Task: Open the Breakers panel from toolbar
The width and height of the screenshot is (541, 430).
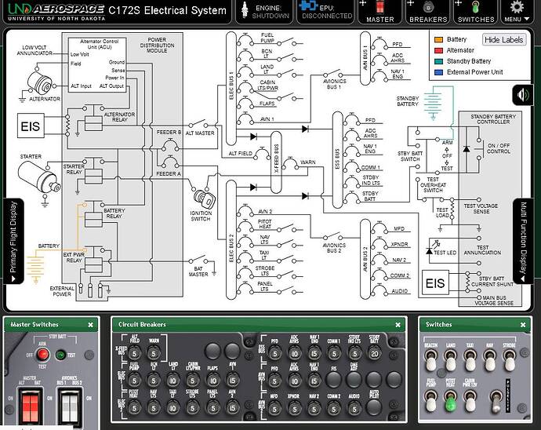Action: click(x=429, y=12)
